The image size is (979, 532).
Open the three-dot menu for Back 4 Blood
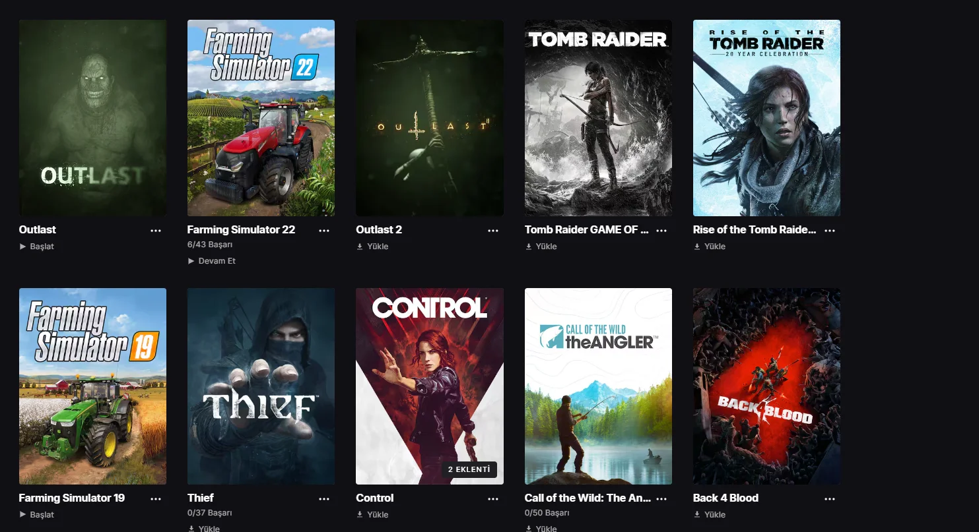(830, 499)
